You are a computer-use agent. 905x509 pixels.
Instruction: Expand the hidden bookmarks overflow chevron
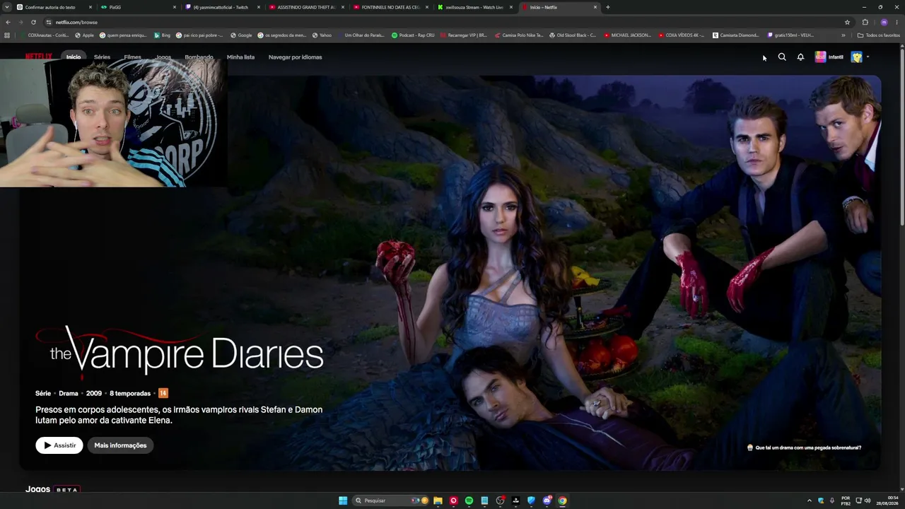[843, 35]
